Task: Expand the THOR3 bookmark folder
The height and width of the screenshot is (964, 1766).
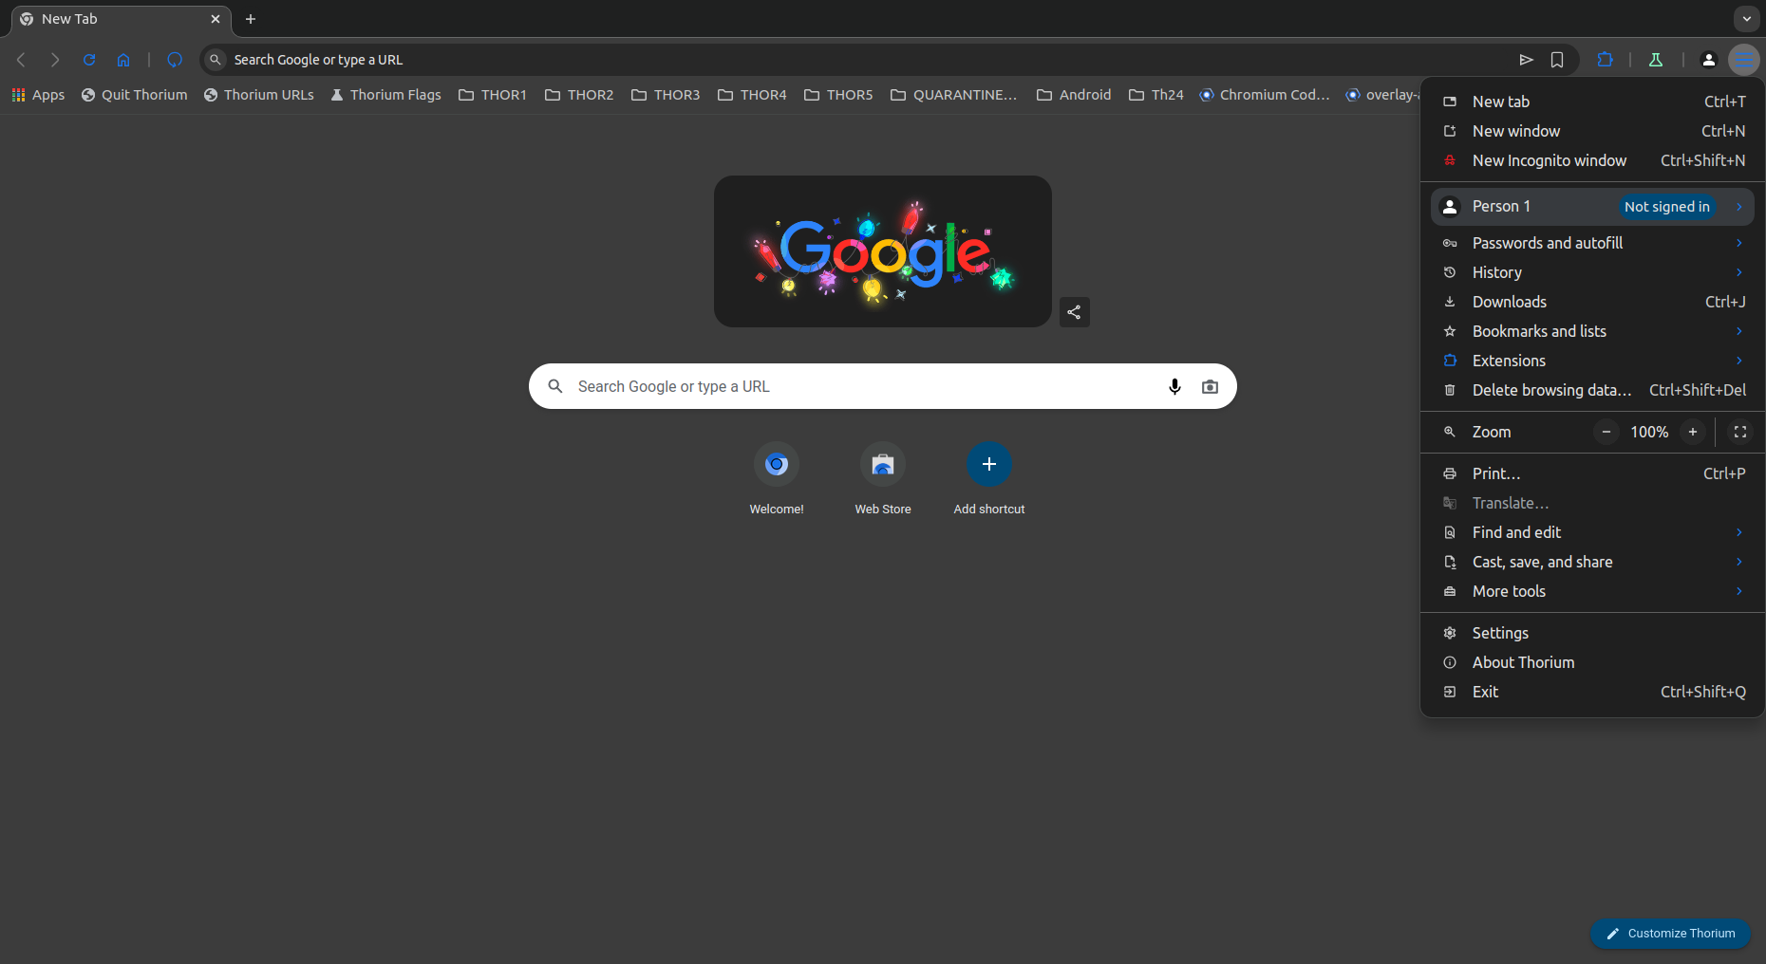Action: [665, 95]
